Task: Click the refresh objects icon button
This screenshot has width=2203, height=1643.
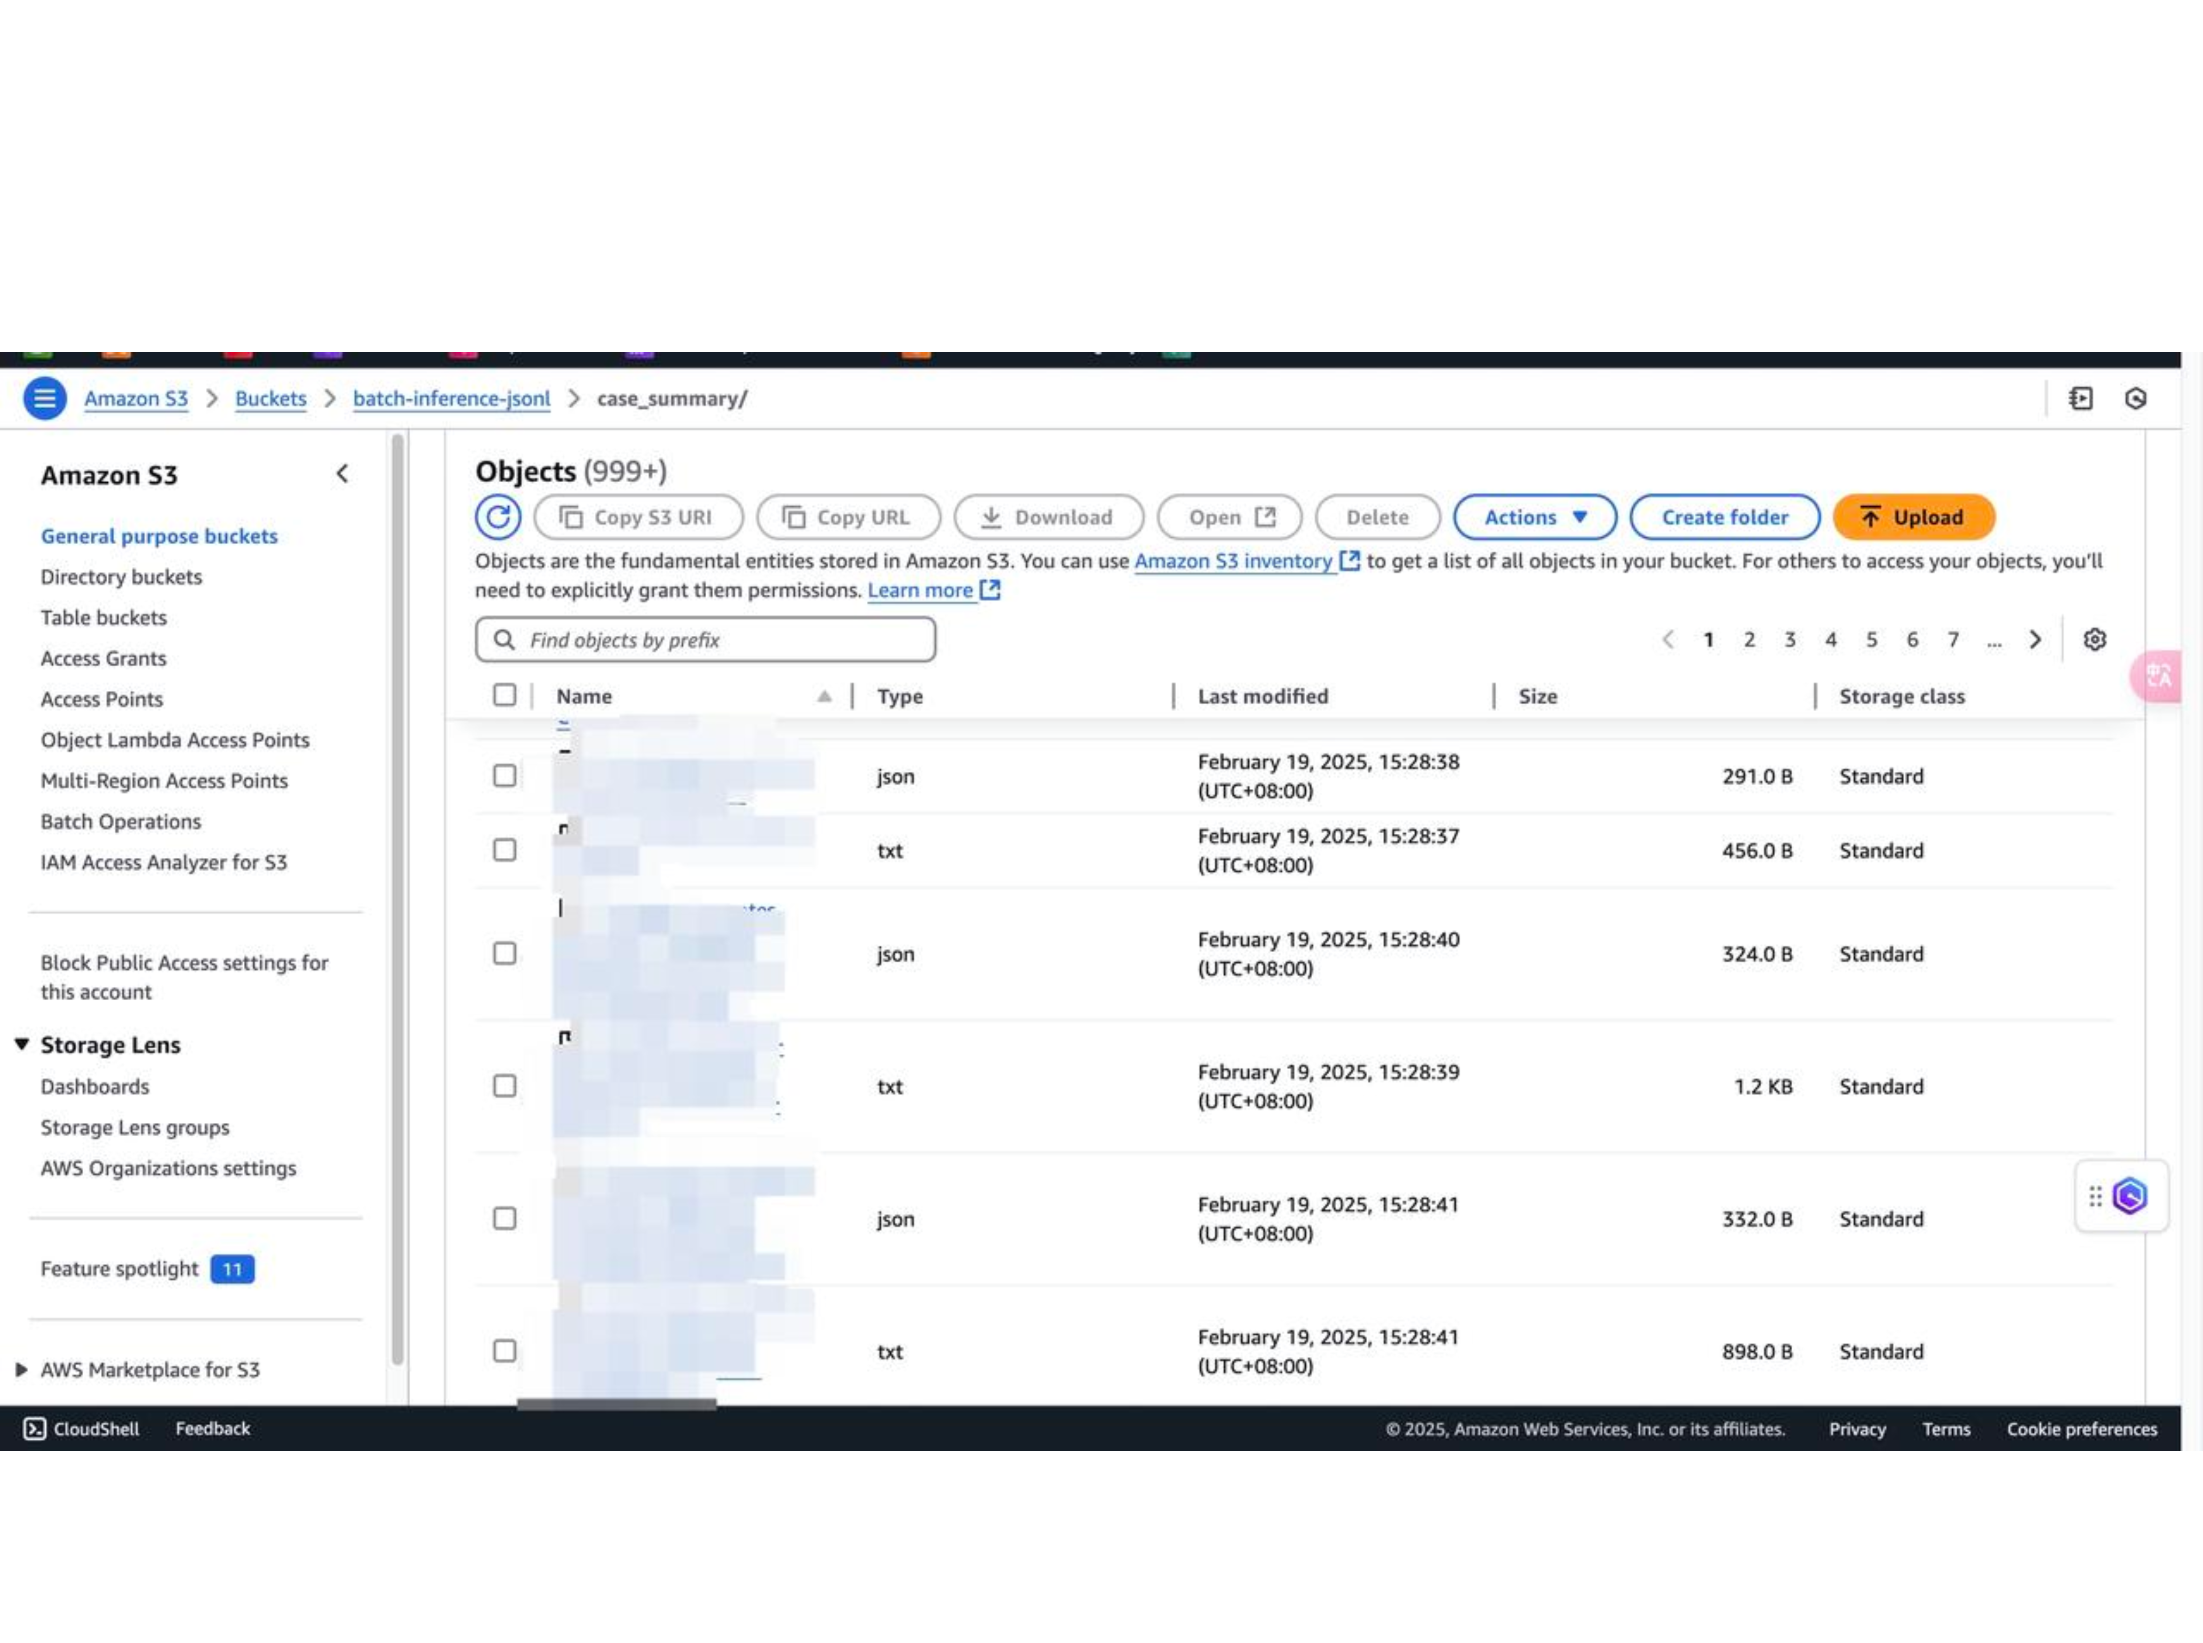Action: click(x=497, y=517)
